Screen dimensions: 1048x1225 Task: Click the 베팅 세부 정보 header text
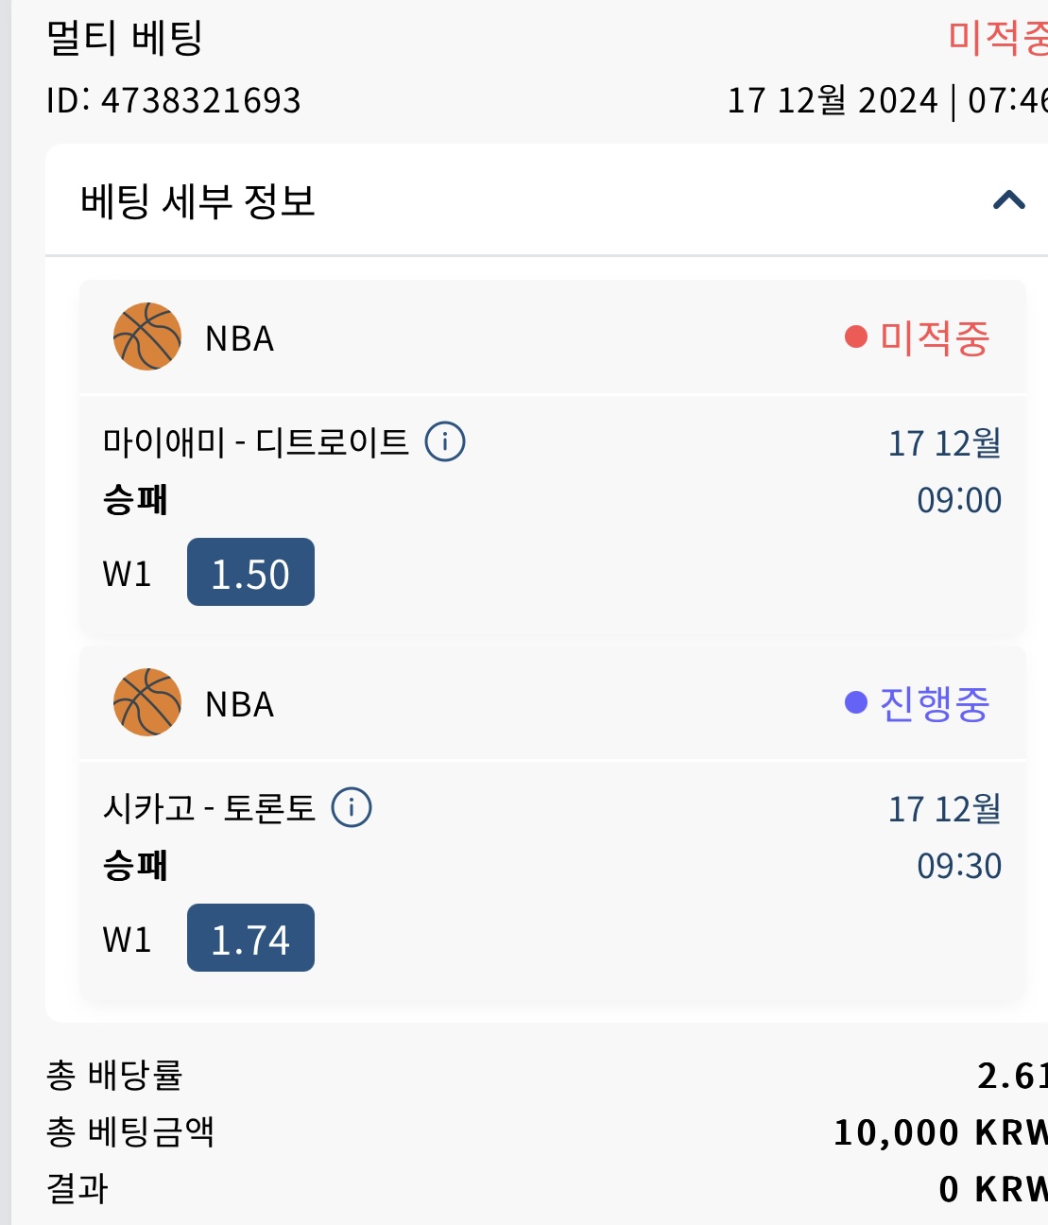click(x=198, y=200)
